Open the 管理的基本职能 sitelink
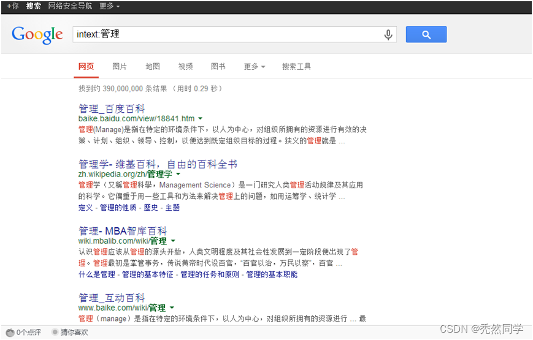 pos(272,274)
